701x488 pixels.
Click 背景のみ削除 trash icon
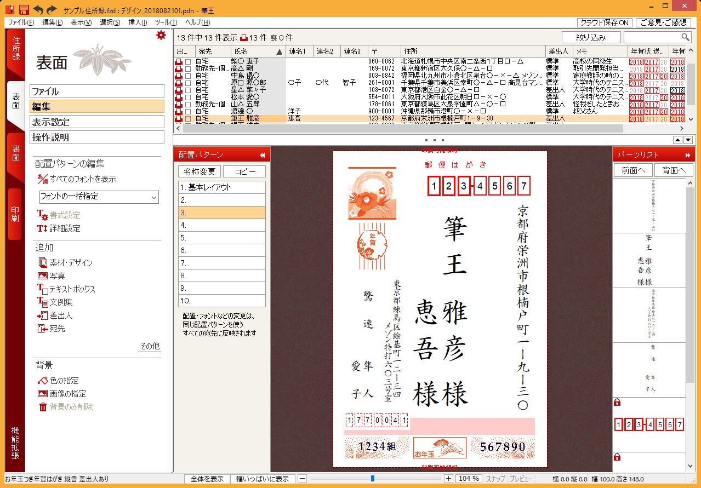(x=43, y=407)
